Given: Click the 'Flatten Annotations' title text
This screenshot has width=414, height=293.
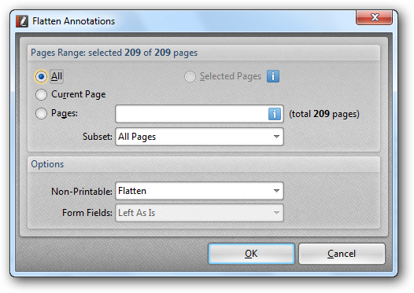Looking at the screenshot, I should 74,21.
